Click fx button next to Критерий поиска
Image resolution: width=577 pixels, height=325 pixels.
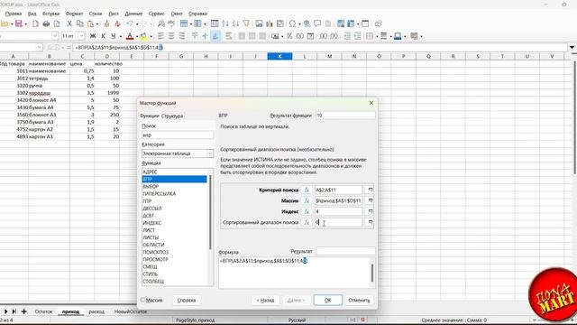pyautogui.click(x=307, y=190)
